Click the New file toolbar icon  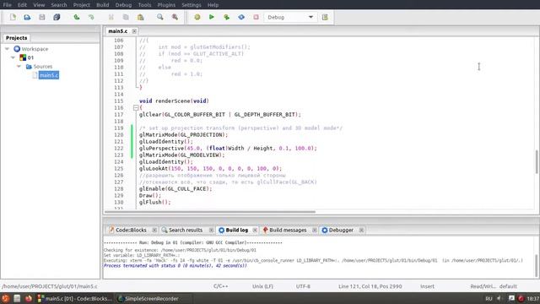[x=13, y=17]
